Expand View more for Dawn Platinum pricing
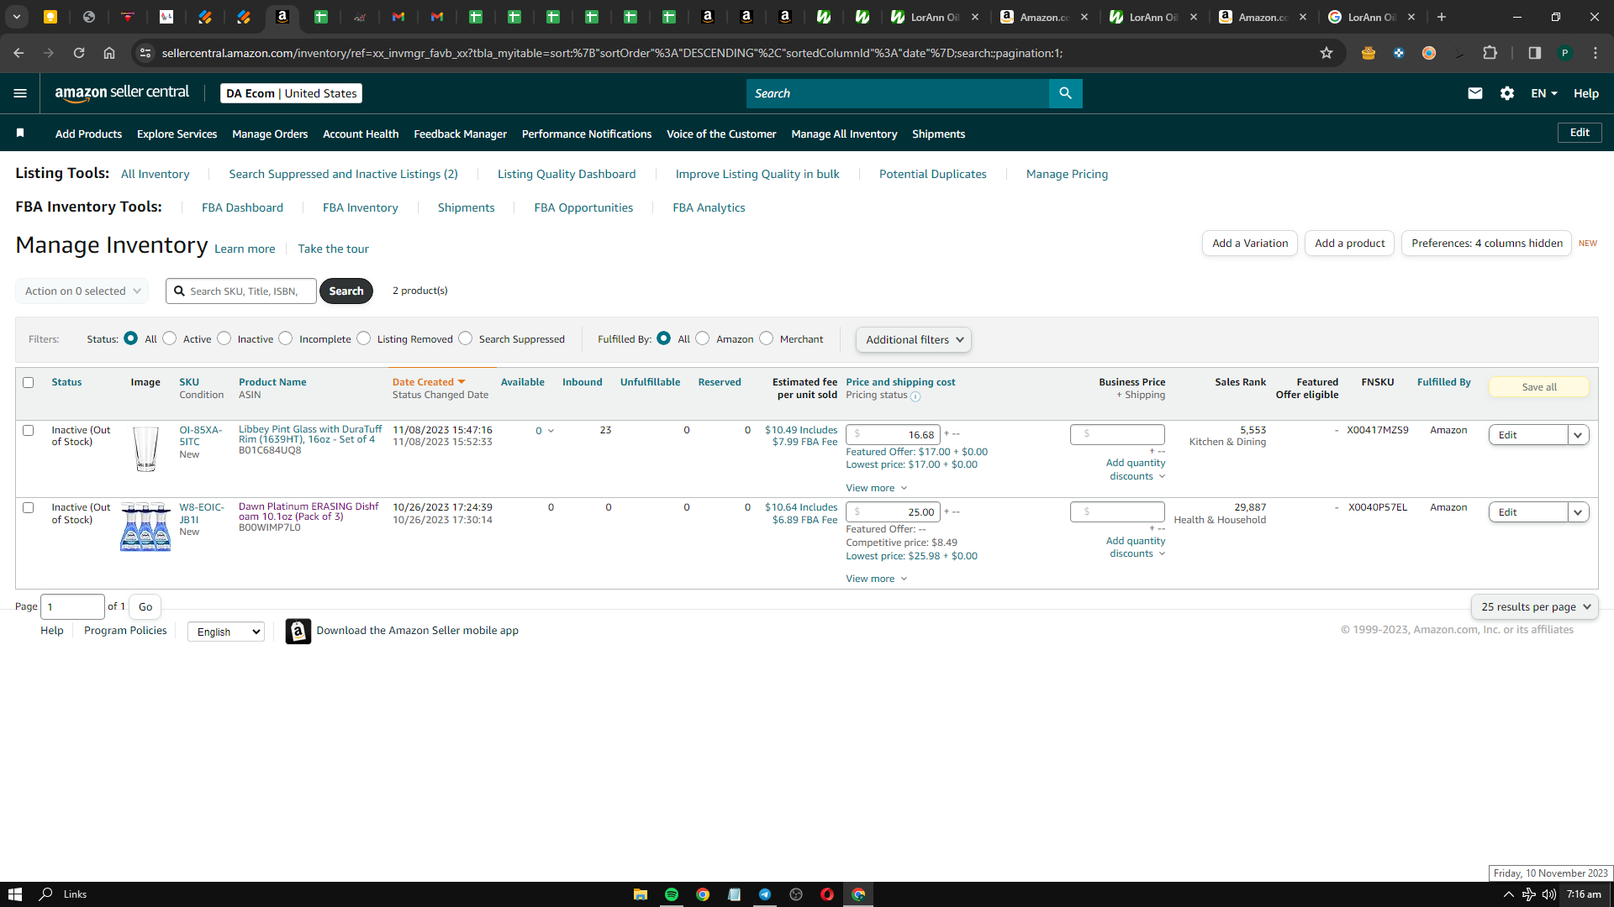This screenshot has height=907, width=1614. coord(877,579)
